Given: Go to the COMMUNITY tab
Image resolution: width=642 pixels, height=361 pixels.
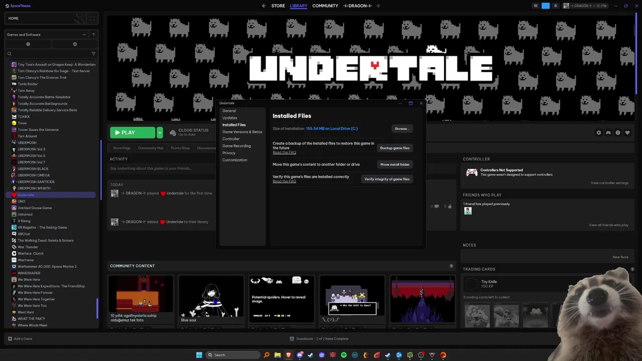Looking at the screenshot, I should point(325,6).
